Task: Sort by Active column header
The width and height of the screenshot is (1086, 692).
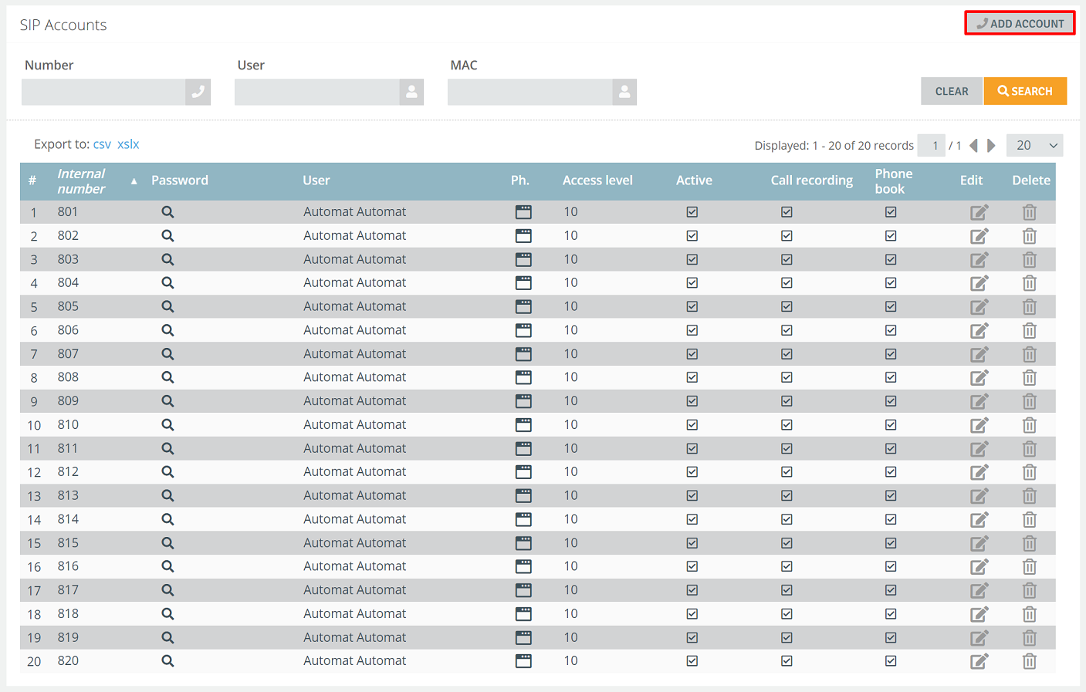Action: pyautogui.click(x=694, y=181)
